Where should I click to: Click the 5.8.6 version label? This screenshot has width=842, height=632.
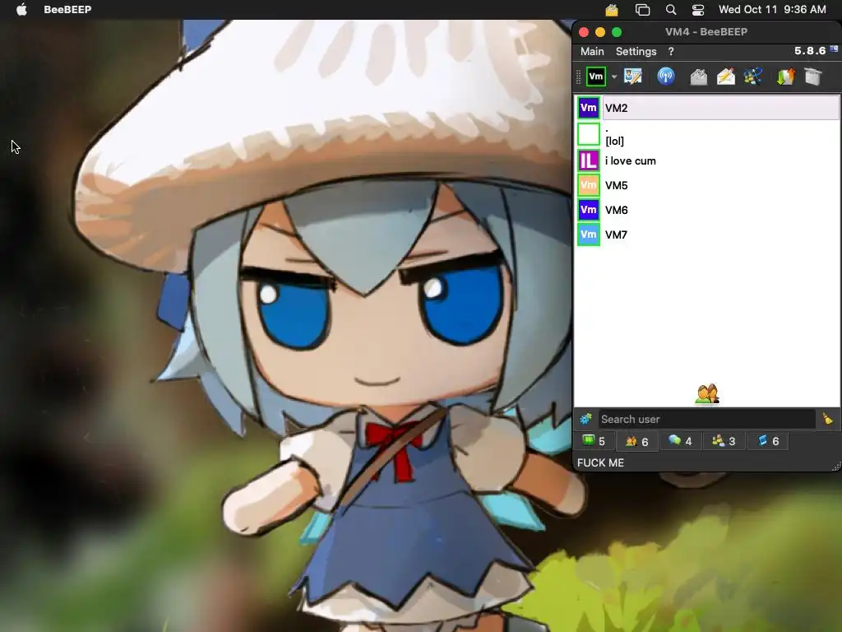click(810, 50)
